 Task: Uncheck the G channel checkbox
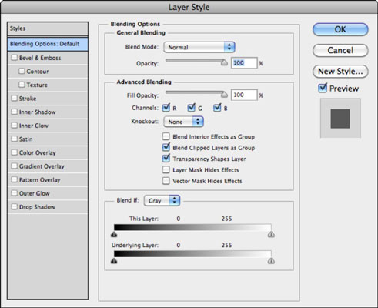point(191,108)
